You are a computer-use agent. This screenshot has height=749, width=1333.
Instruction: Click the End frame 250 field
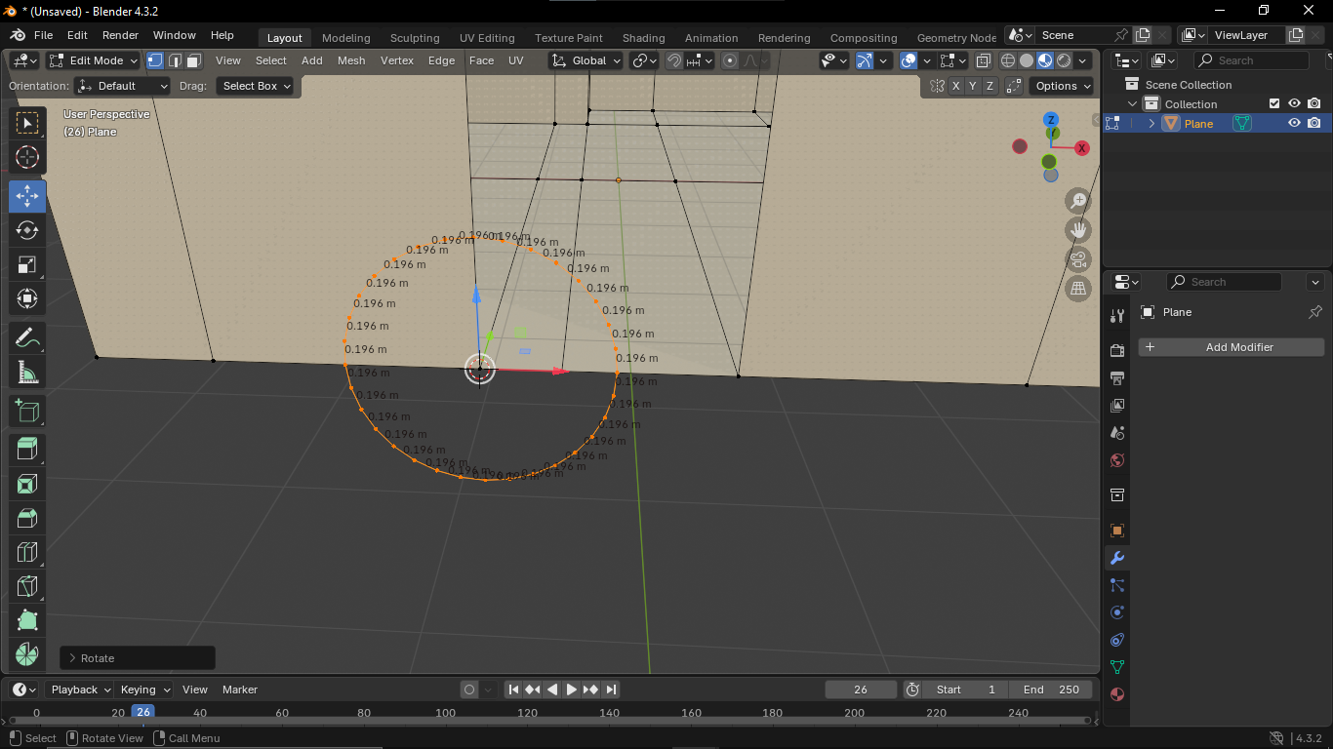(1051, 690)
